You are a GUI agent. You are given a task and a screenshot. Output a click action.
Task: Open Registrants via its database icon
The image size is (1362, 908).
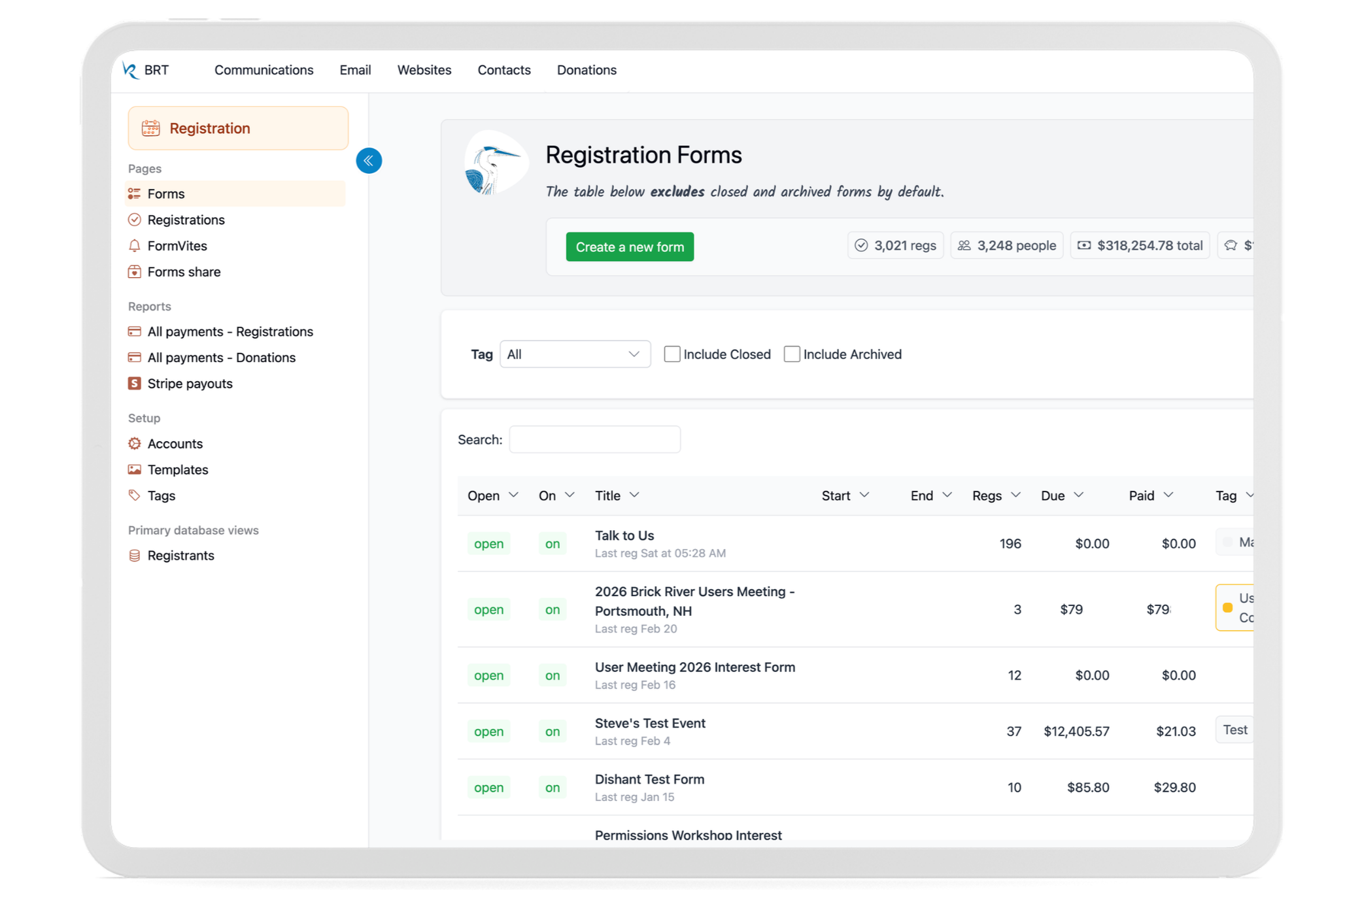click(134, 556)
